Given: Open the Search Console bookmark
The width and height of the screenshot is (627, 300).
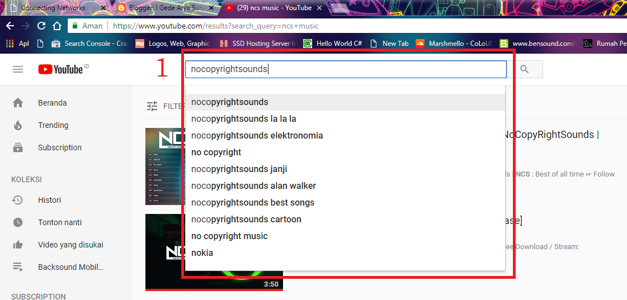Looking at the screenshot, I should point(89,44).
